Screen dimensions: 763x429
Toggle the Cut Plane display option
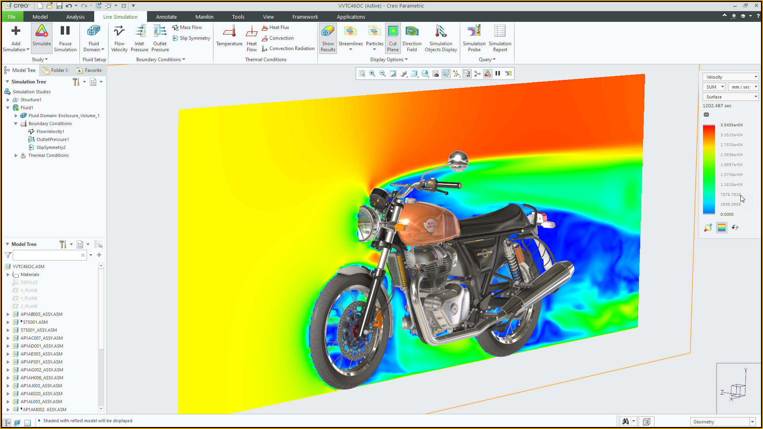[393, 38]
